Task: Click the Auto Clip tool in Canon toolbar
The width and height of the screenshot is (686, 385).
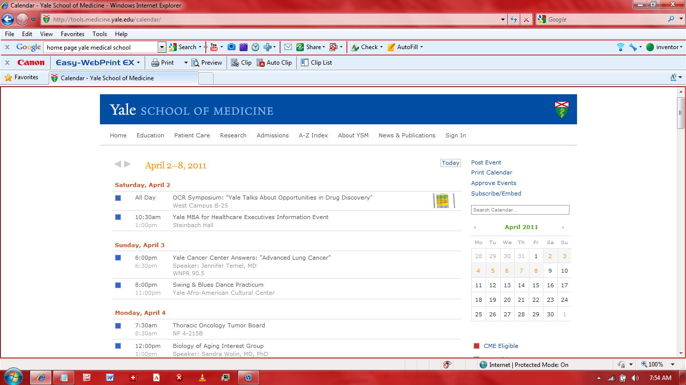Action: click(x=274, y=63)
